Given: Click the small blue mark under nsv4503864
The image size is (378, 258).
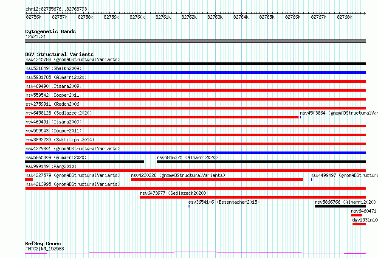Looking at the screenshot, I should click(x=301, y=117).
